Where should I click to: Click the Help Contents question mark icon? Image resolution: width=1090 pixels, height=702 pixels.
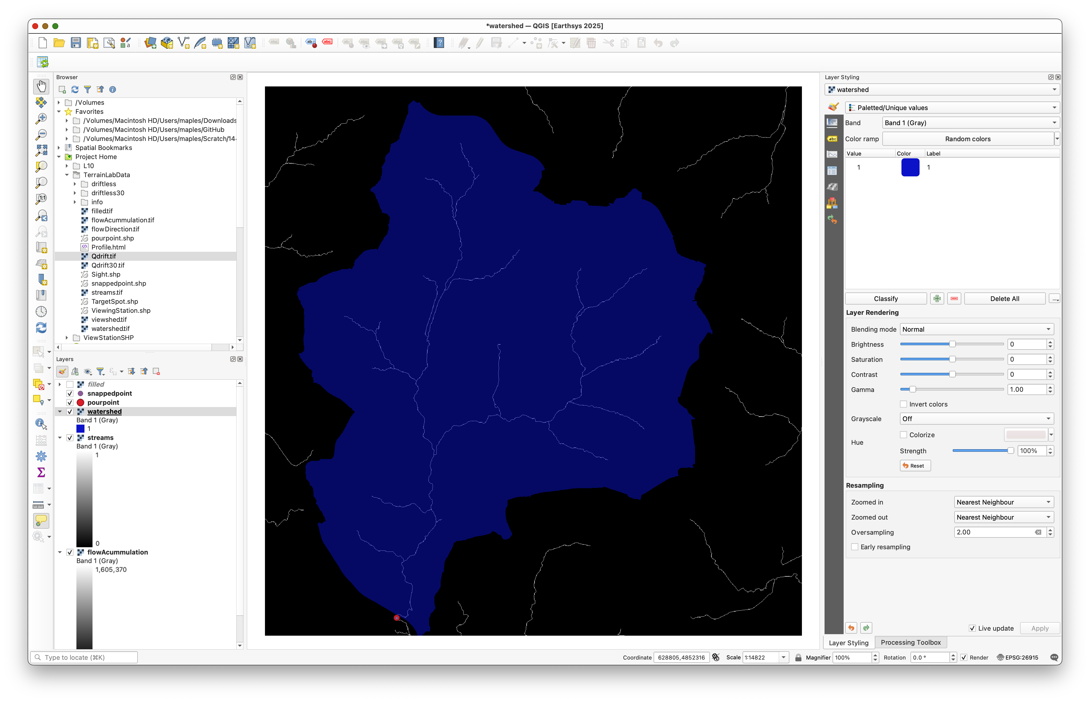(439, 43)
